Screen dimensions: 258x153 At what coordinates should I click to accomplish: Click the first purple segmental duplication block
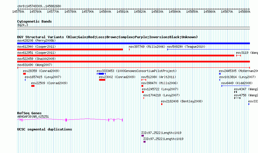143,136
